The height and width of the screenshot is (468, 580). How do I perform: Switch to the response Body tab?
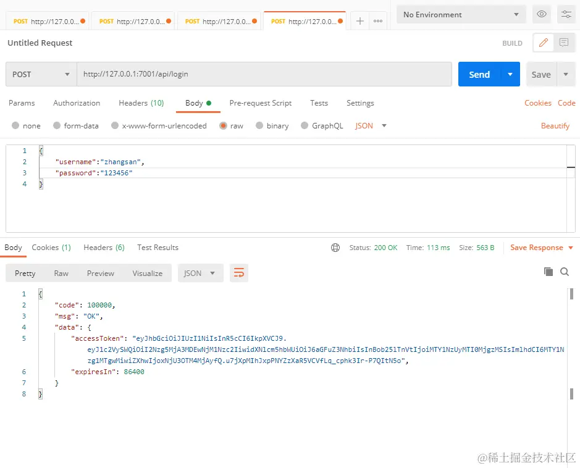(14, 248)
